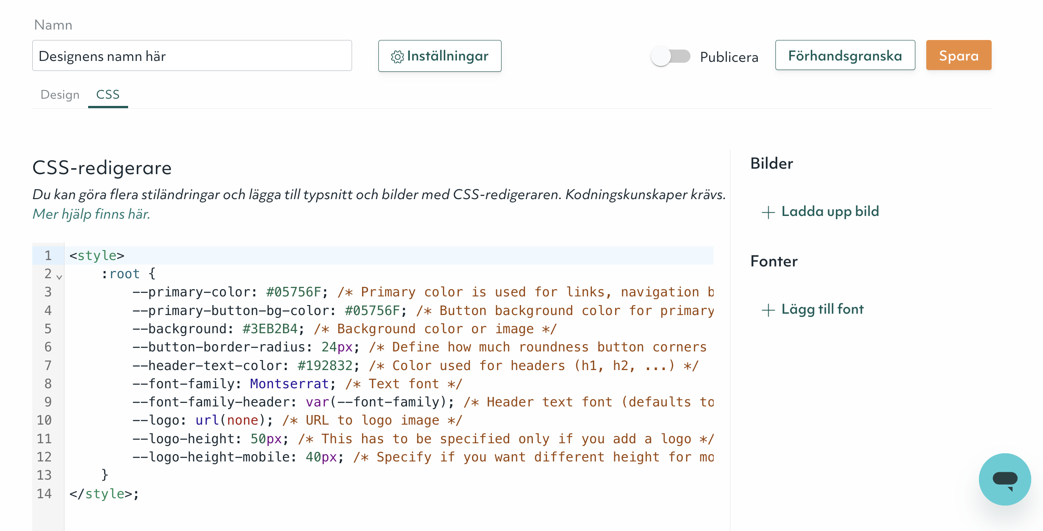Viewport: 1043px width, 531px height.
Task: Click Lägg till font link
Action: [x=822, y=309]
